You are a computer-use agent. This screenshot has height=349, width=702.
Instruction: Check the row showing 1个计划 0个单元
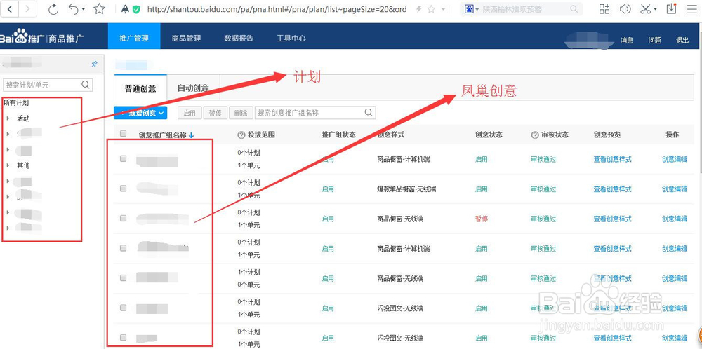click(x=124, y=278)
